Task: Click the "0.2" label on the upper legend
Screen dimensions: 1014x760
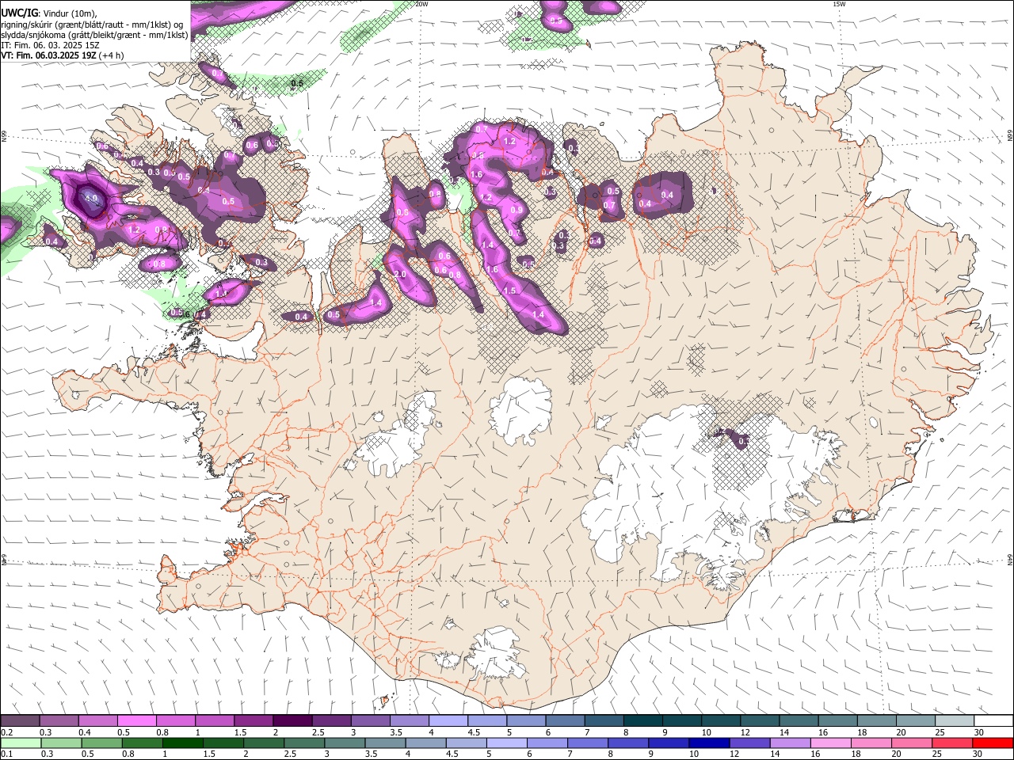Action: point(6,732)
